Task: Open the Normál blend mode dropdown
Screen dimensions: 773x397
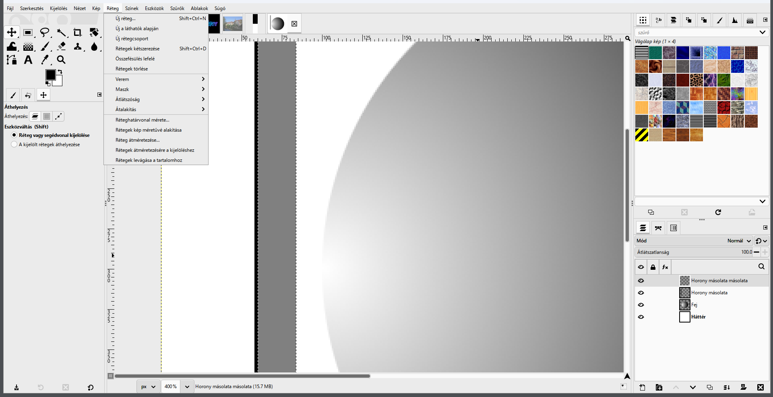Action: click(739, 241)
